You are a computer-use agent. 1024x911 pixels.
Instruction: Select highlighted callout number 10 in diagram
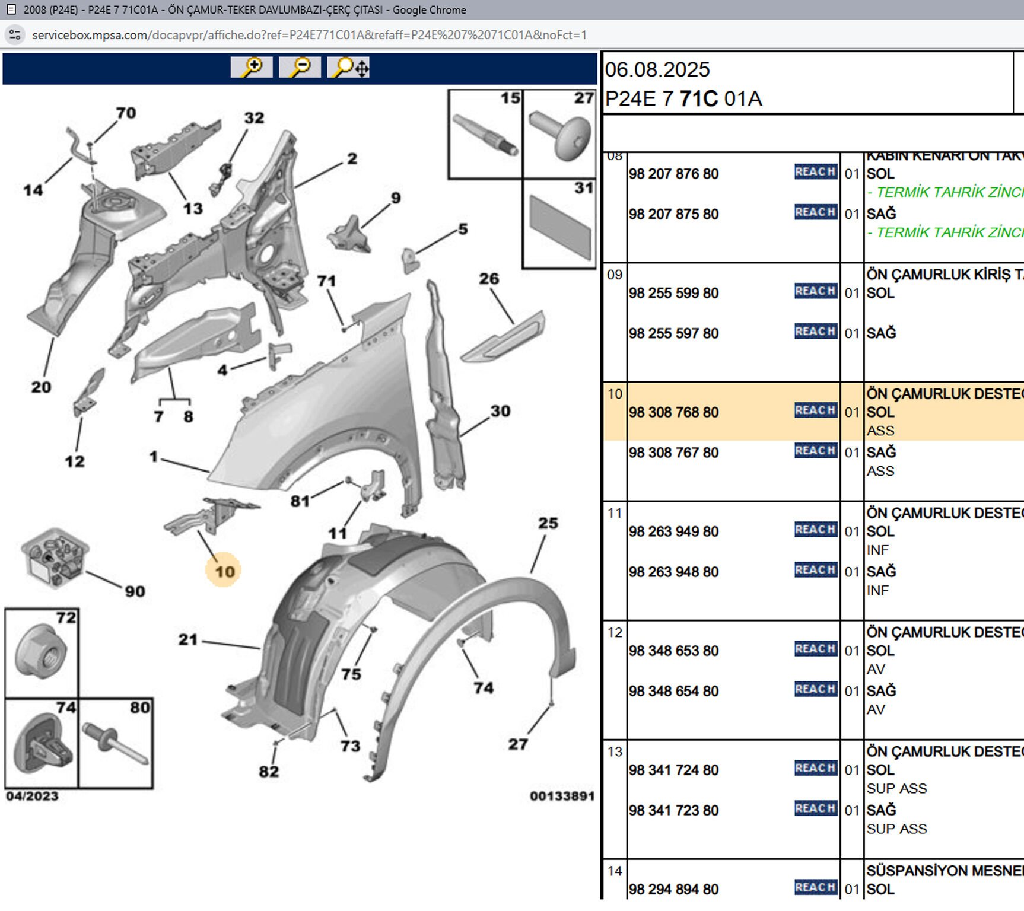(224, 571)
